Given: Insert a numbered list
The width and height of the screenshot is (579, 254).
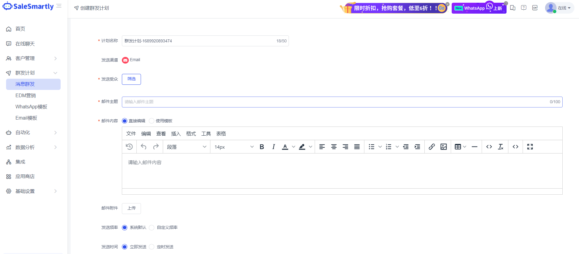Looking at the screenshot, I should [389, 147].
